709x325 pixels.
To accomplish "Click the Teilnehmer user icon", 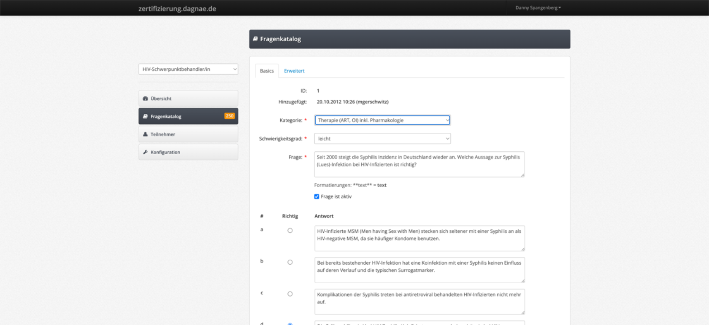I will pyautogui.click(x=145, y=134).
